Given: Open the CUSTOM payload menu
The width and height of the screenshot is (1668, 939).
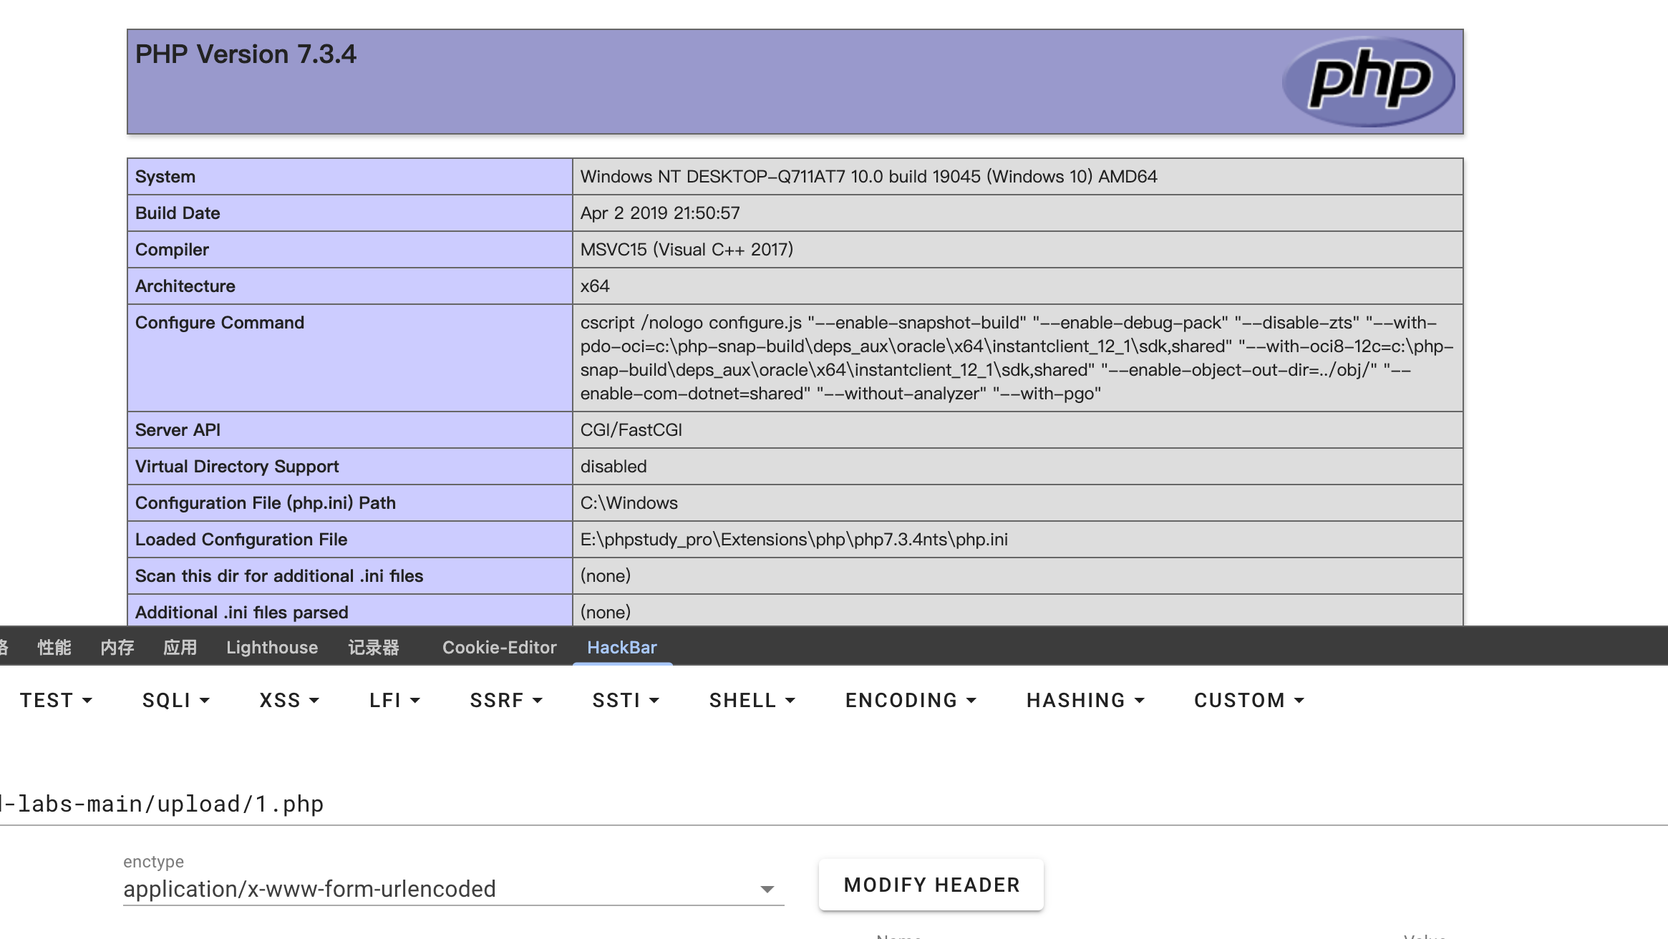Looking at the screenshot, I should (x=1248, y=700).
